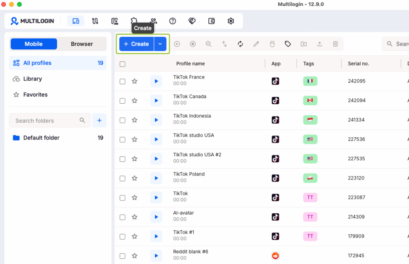Favorite the TikTok #1 profile star
The height and width of the screenshot is (264, 409).
(x=134, y=236)
